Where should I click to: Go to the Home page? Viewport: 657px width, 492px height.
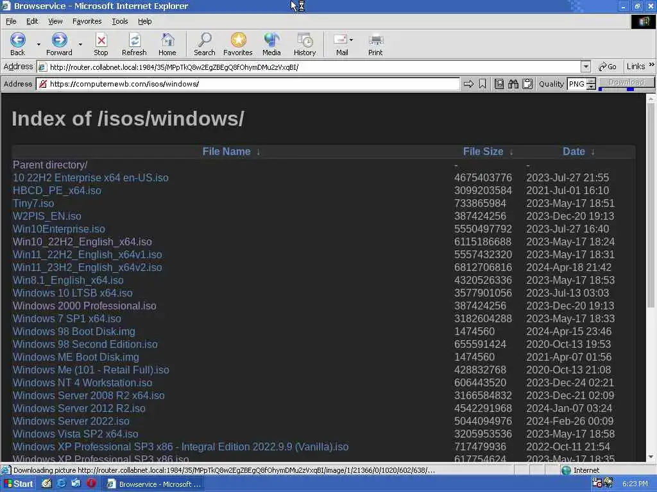[x=167, y=44]
